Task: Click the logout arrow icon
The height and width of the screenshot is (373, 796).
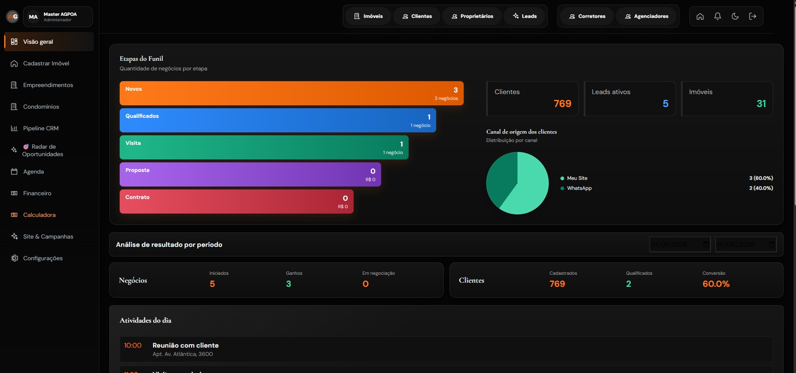Action: point(753,16)
